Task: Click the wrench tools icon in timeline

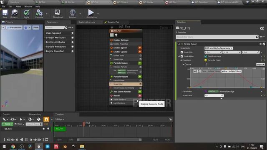Action: (x=4, y=120)
